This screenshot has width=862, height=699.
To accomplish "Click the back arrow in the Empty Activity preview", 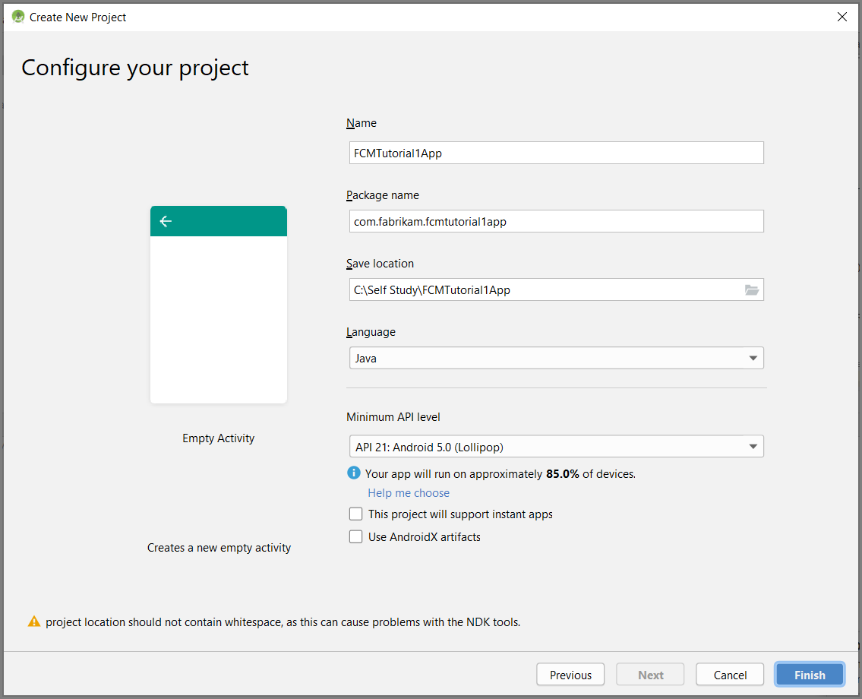I will pos(166,221).
